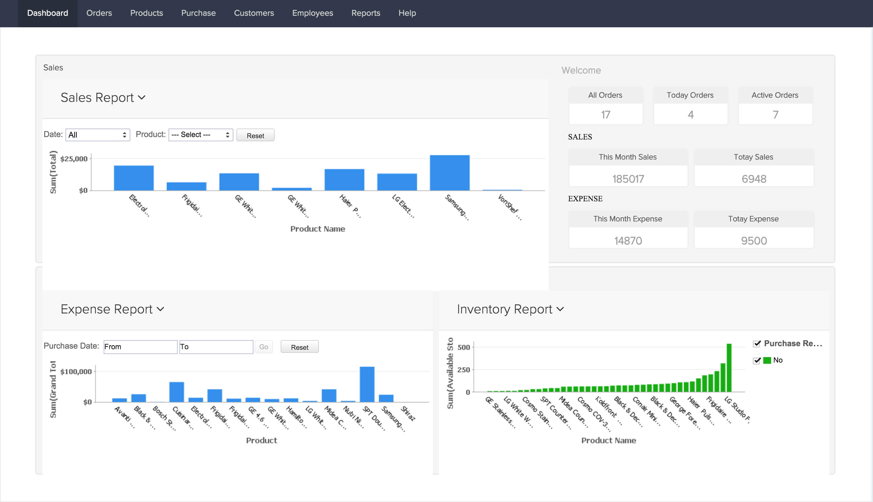Image resolution: width=873 pixels, height=502 pixels.
Task: Reset the Expense Report date filter
Action: 299,347
